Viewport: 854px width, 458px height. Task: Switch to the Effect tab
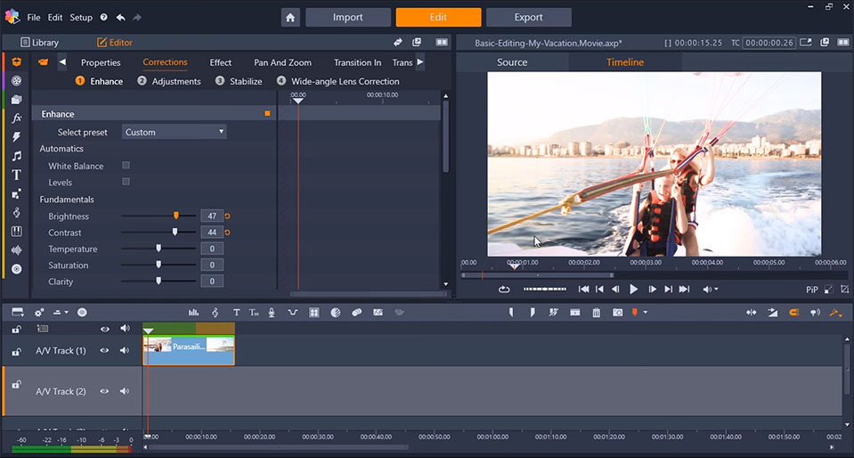click(x=221, y=62)
